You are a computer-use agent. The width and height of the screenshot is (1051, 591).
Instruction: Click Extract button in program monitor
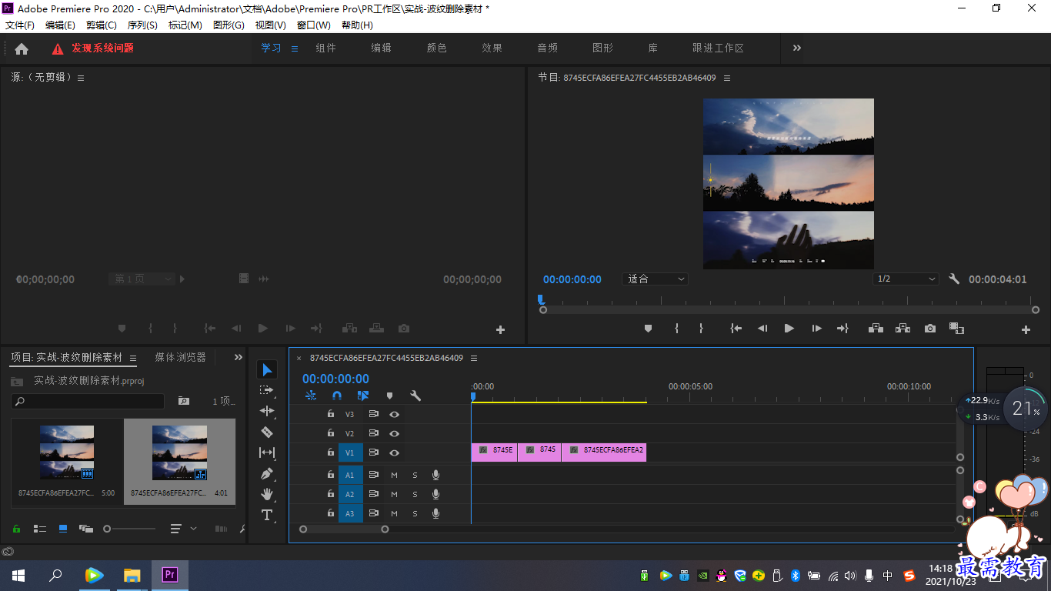[903, 329]
